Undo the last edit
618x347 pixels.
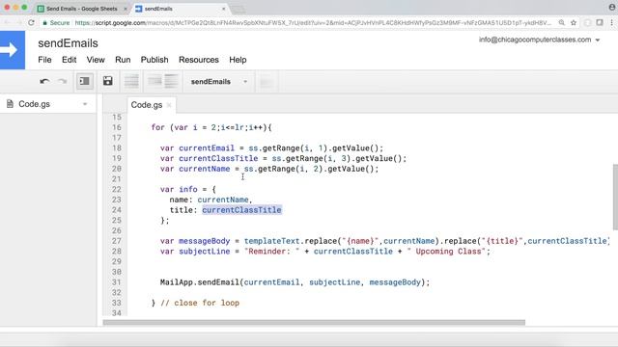click(44, 81)
